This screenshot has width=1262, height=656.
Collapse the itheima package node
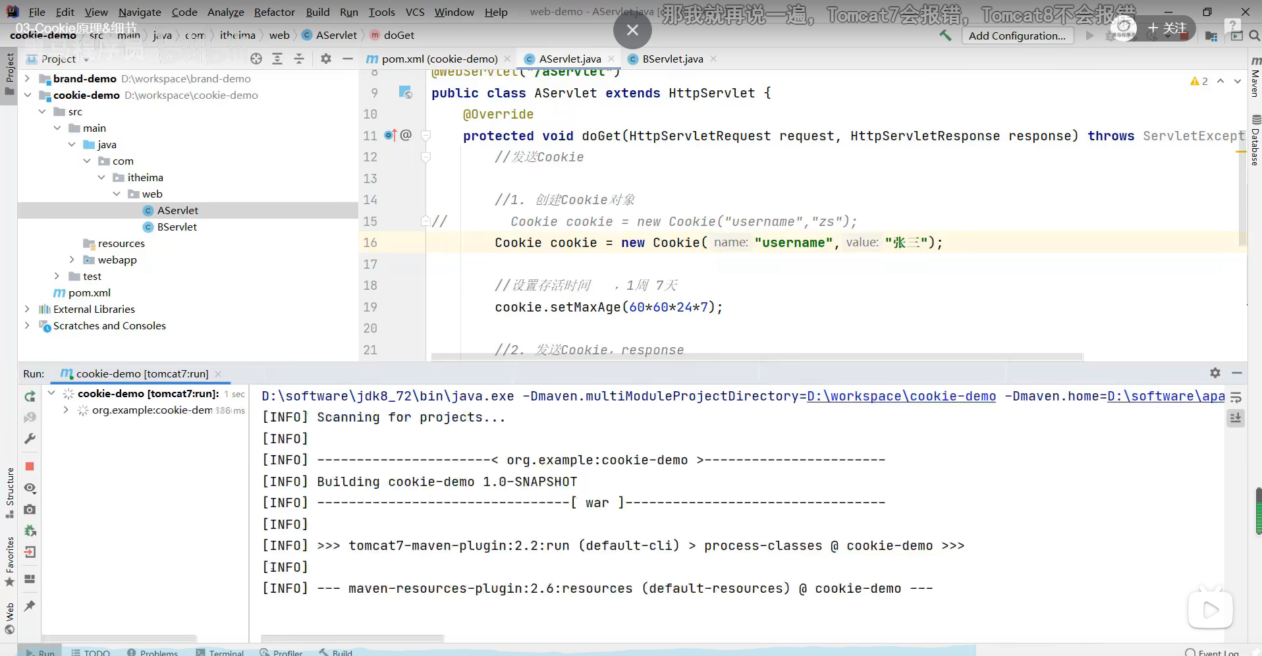(x=101, y=177)
